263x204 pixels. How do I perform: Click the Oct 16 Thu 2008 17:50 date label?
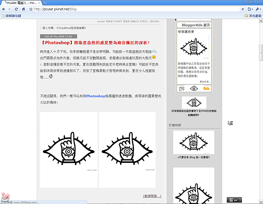[x=59, y=36]
